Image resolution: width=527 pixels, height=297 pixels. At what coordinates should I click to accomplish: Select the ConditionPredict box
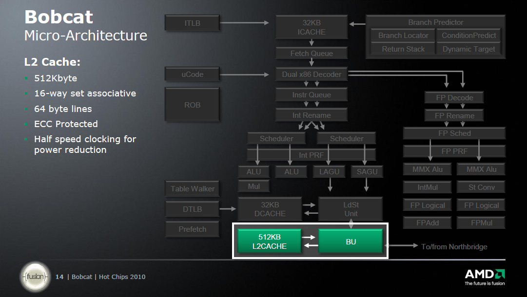(468, 35)
